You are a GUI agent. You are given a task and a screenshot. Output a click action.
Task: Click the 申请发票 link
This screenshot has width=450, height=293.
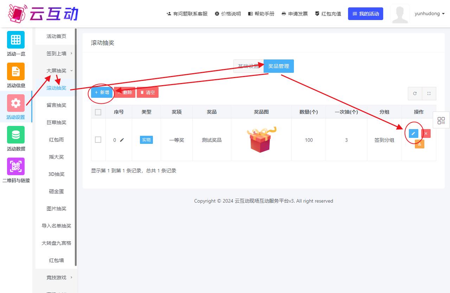[x=295, y=14]
